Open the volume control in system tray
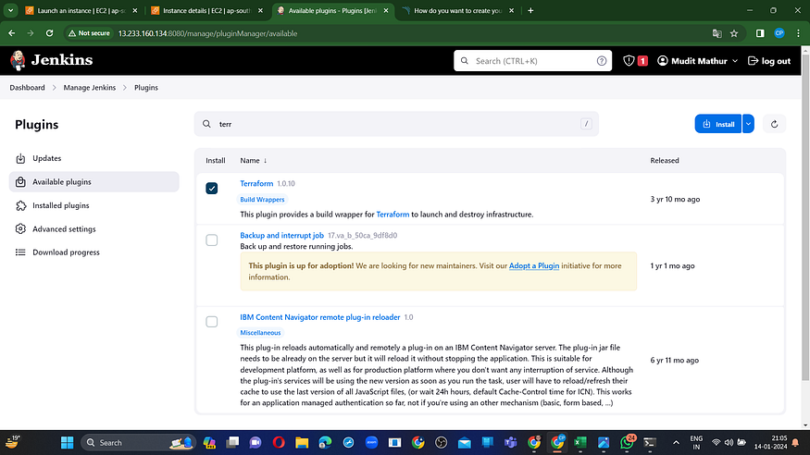810x455 pixels. click(x=729, y=443)
